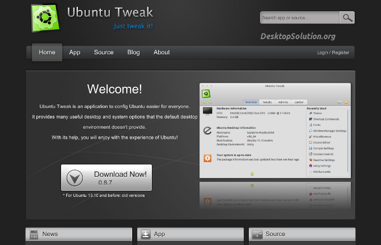This screenshot has height=245, width=381.
Task: Click the News section calendar icon
Action: (x=34, y=234)
